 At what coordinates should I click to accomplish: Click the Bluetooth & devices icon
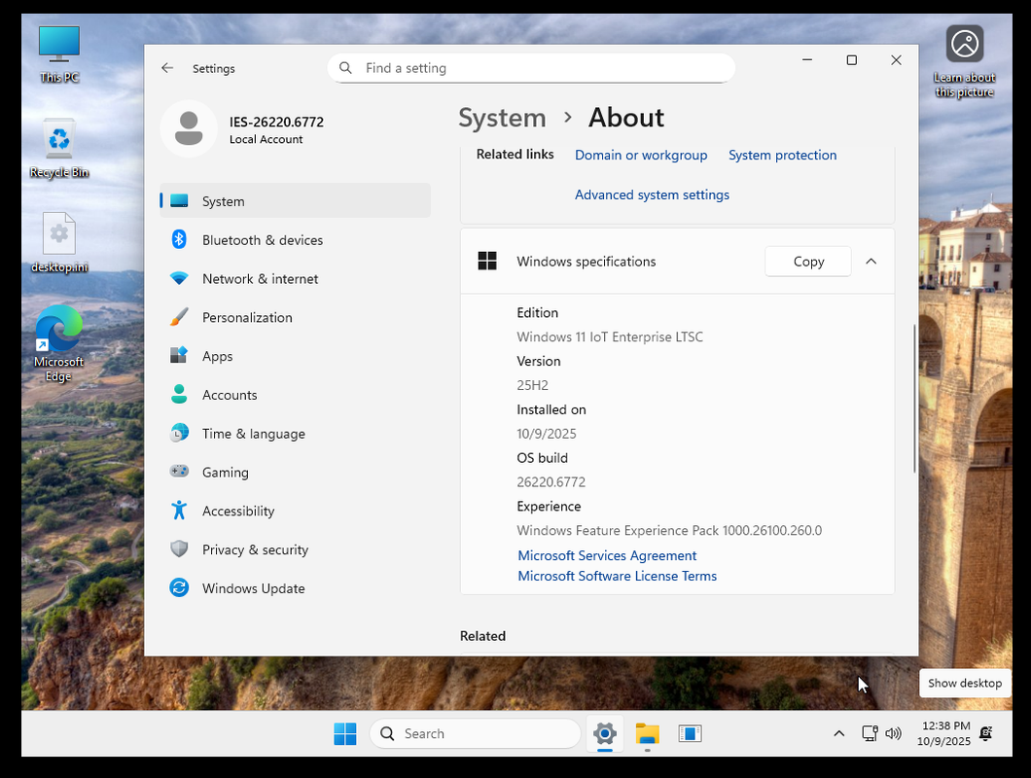(x=179, y=239)
